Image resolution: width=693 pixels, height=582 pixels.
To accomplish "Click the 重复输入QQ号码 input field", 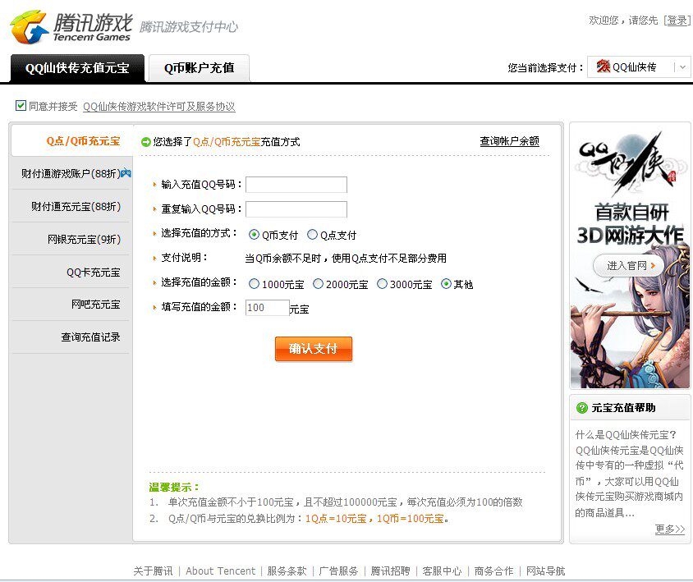I will click(296, 209).
